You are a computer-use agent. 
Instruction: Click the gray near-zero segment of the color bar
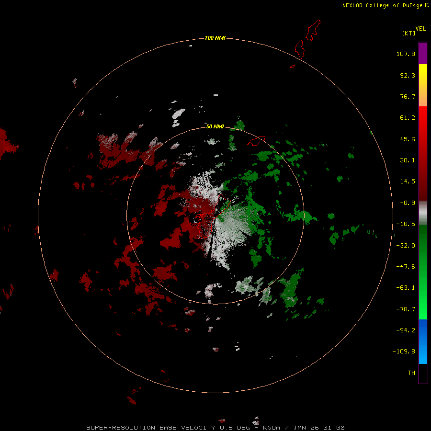pos(423,213)
